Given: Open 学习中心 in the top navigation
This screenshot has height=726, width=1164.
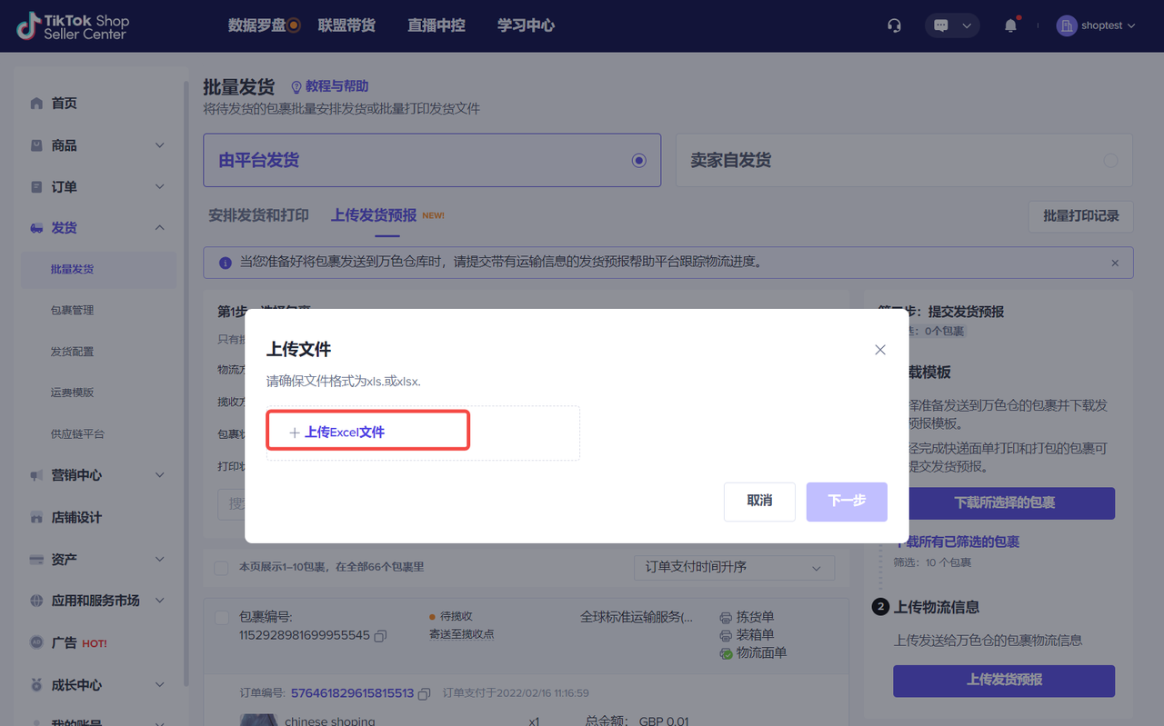Looking at the screenshot, I should tap(526, 25).
